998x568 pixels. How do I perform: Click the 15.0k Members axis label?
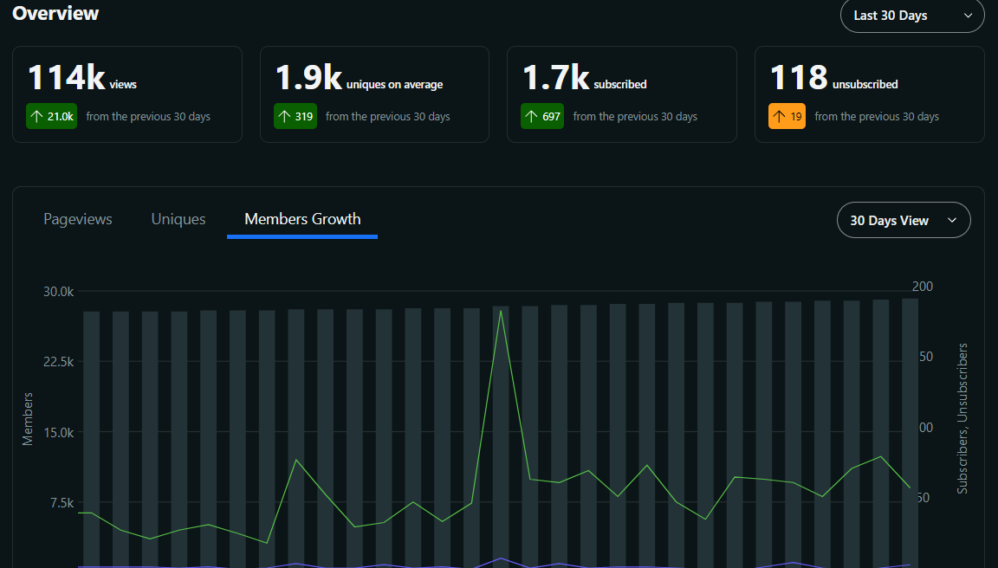tap(59, 433)
